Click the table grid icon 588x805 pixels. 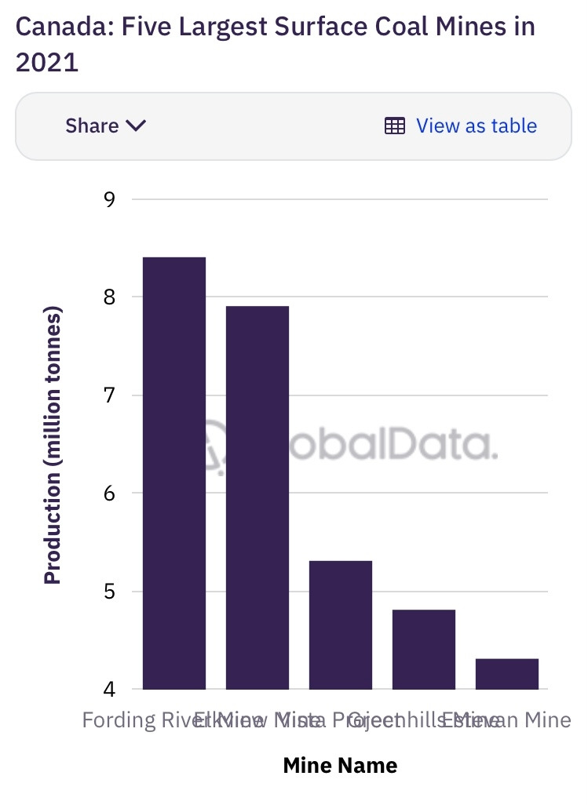tap(394, 126)
